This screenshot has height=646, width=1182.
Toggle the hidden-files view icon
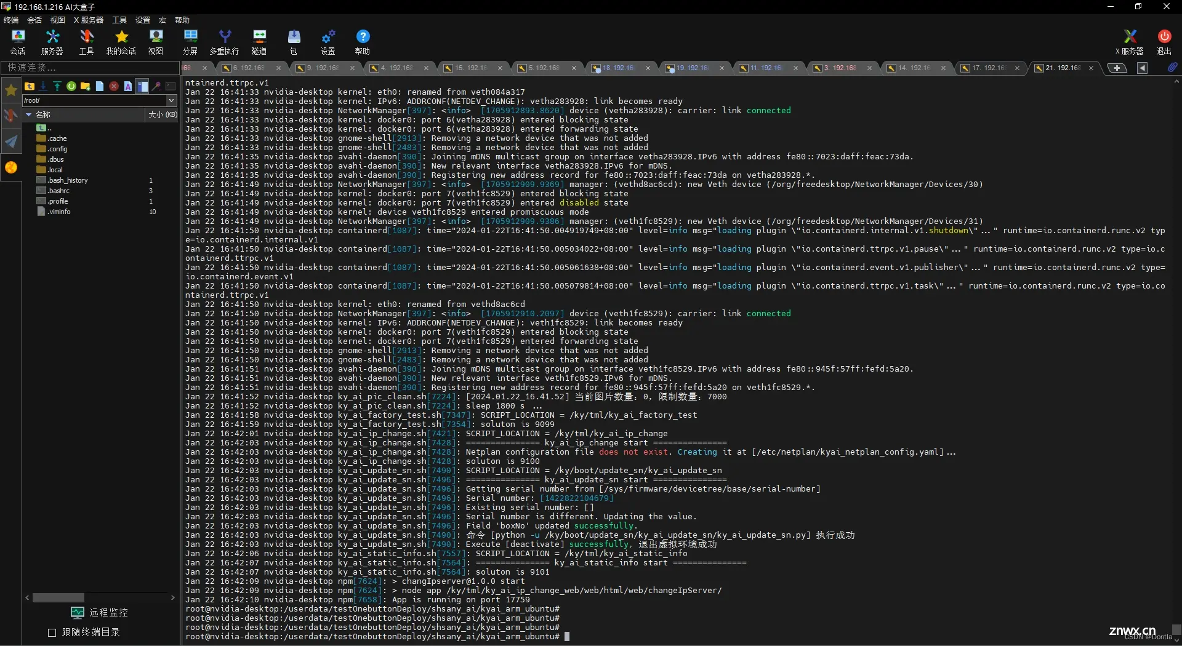pos(142,86)
